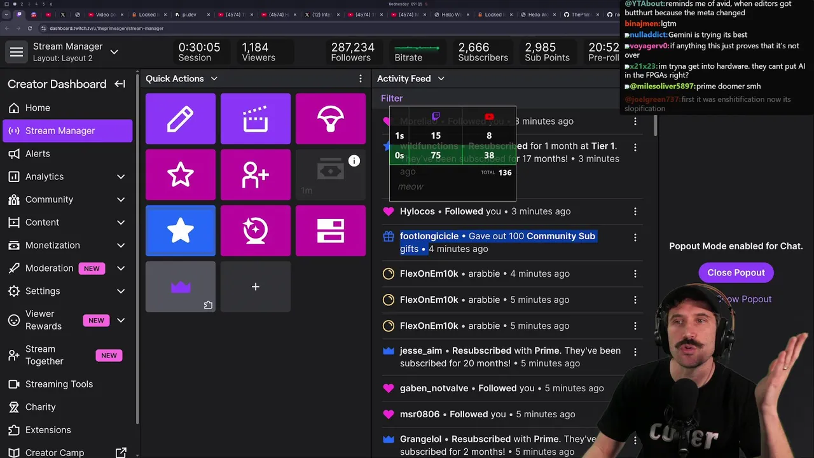The image size is (814, 458).
Task: Click the Home icon in sidebar
Action: pyautogui.click(x=14, y=108)
